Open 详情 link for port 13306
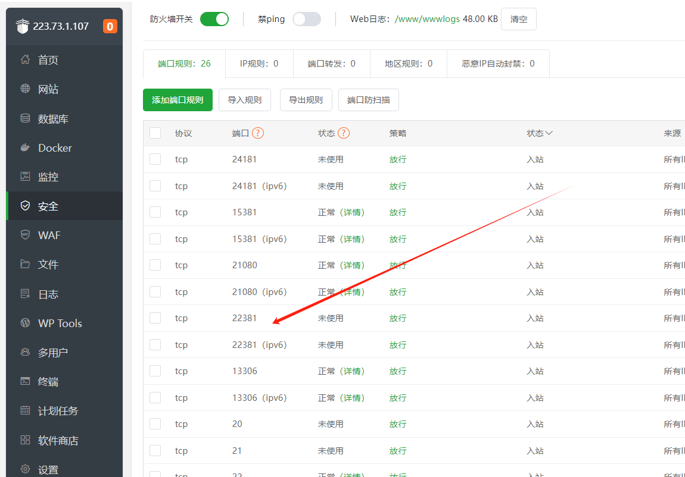Image resolution: width=685 pixels, height=477 pixels. [352, 371]
